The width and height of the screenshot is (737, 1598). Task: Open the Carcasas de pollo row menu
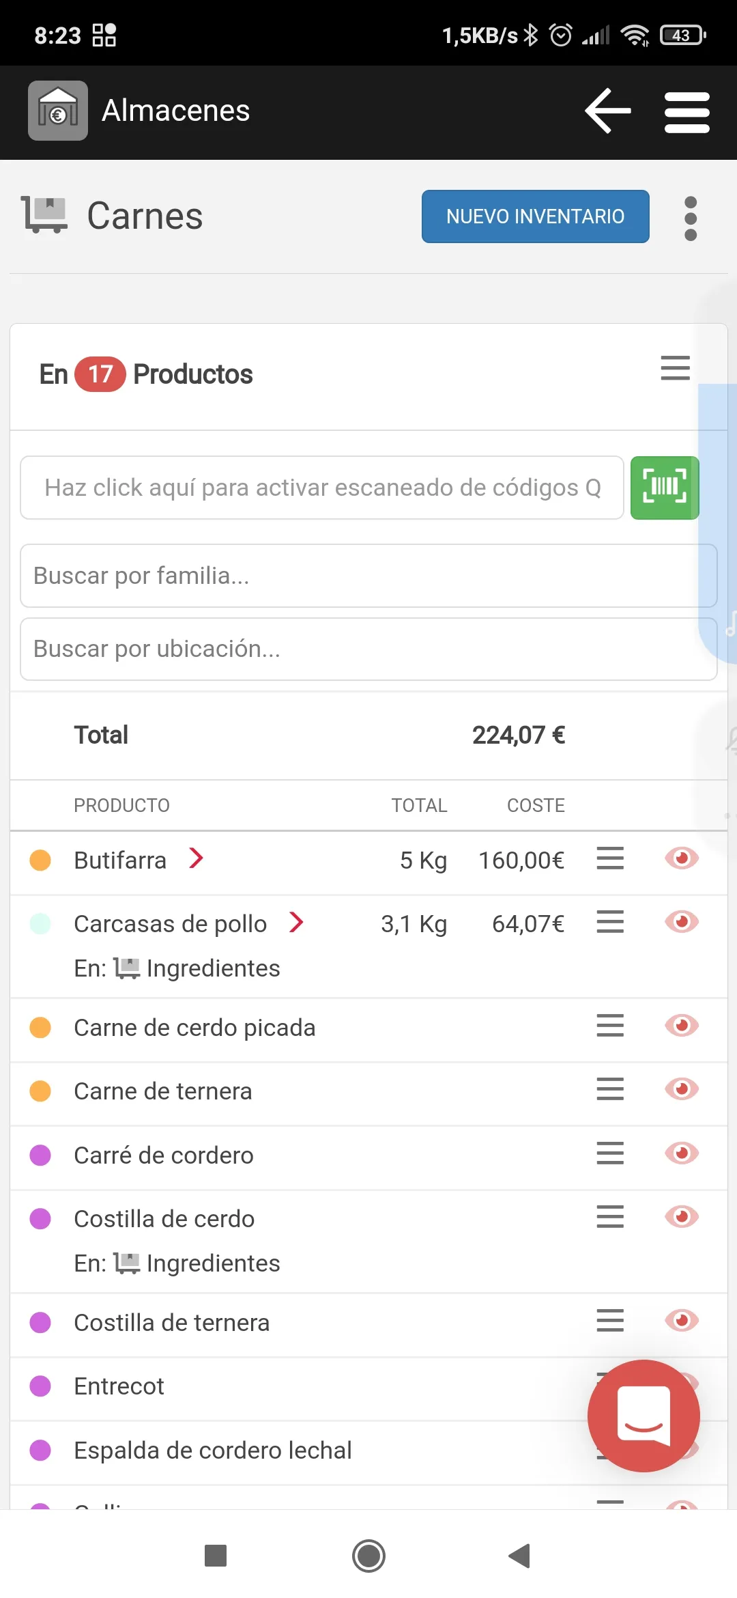(610, 921)
